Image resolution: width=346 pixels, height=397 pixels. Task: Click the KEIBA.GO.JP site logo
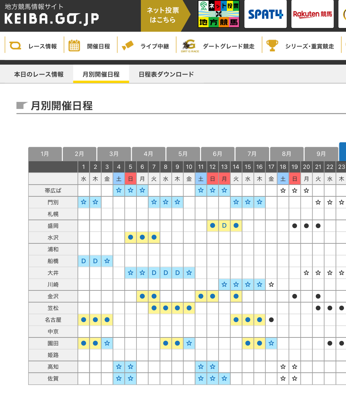[x=52, y=18]
